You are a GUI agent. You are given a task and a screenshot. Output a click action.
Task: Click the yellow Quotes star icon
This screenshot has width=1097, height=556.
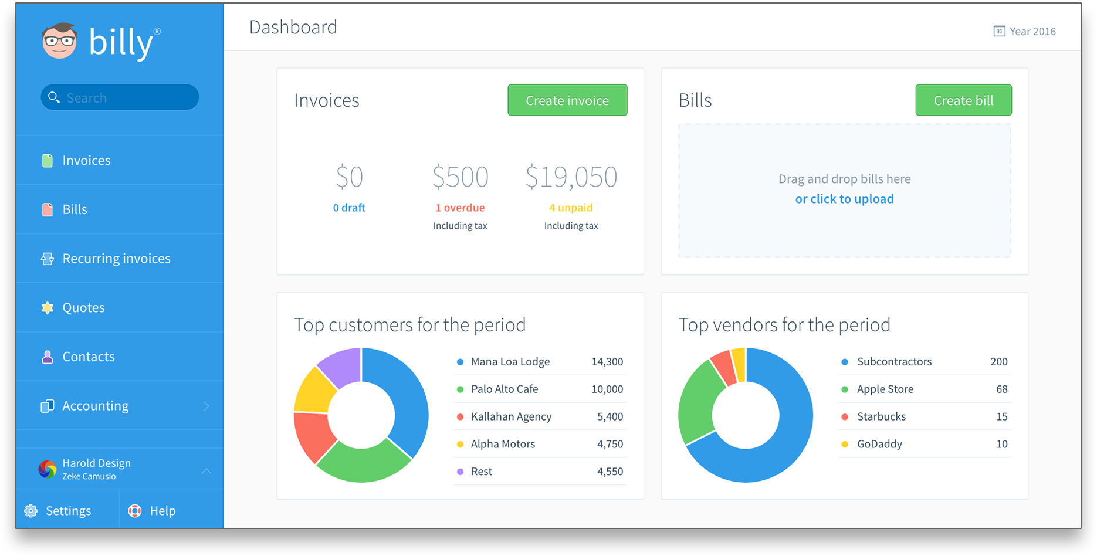48,308
